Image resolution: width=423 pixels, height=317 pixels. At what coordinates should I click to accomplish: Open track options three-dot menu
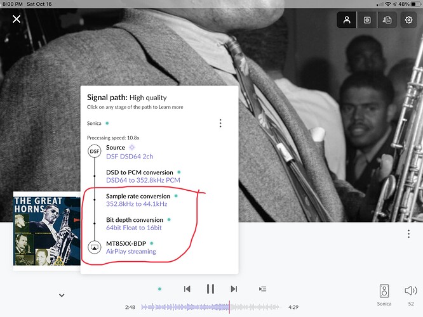(408, 234)
